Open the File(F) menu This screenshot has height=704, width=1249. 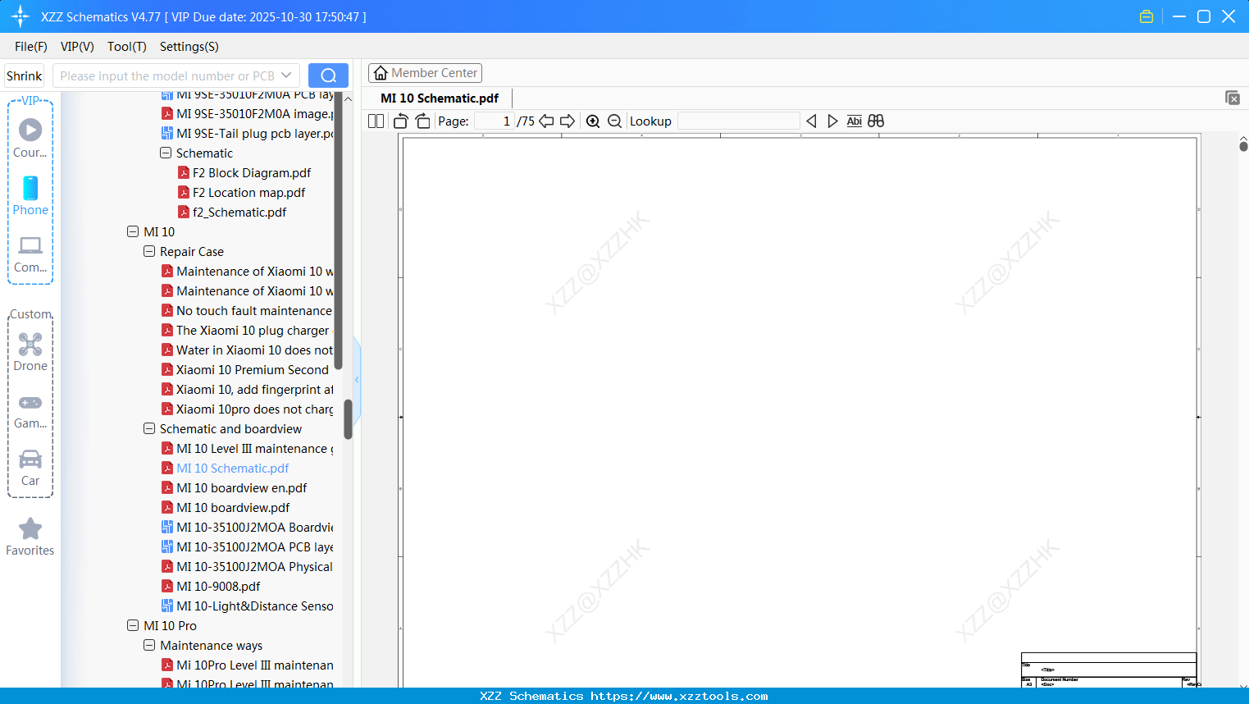[x=31, y=47]
